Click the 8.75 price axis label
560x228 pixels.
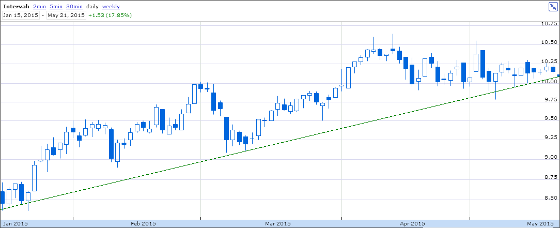(550, 177)
